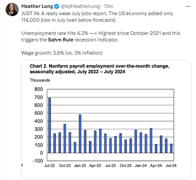Click the Chart 2 title text

(x=99, y=69)
